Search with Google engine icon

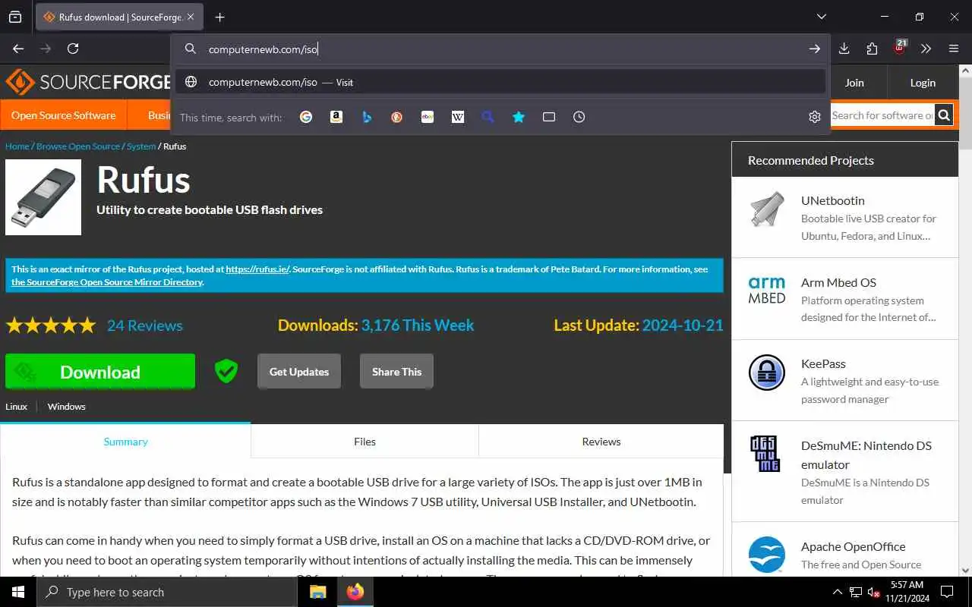pos(306,117)
